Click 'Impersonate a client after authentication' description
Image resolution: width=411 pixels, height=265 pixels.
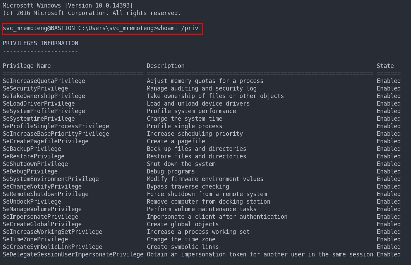click(217, 217)
